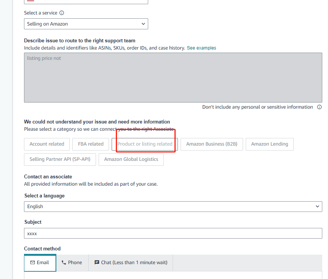The height and width of the screenshot is (279, 328).
Task: Click the Subject input field
Action: (x=173, y=233)
